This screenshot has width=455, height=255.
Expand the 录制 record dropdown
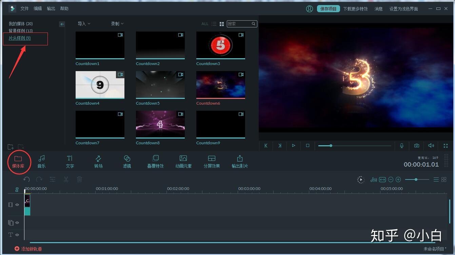click(x=117, y=24)
